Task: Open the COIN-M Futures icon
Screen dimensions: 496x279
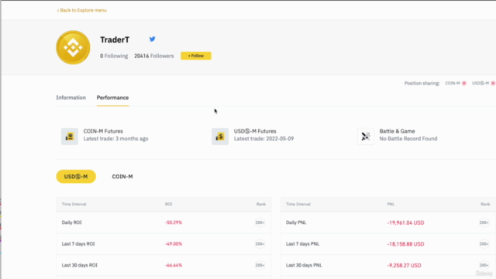Action: pos(70,136)
